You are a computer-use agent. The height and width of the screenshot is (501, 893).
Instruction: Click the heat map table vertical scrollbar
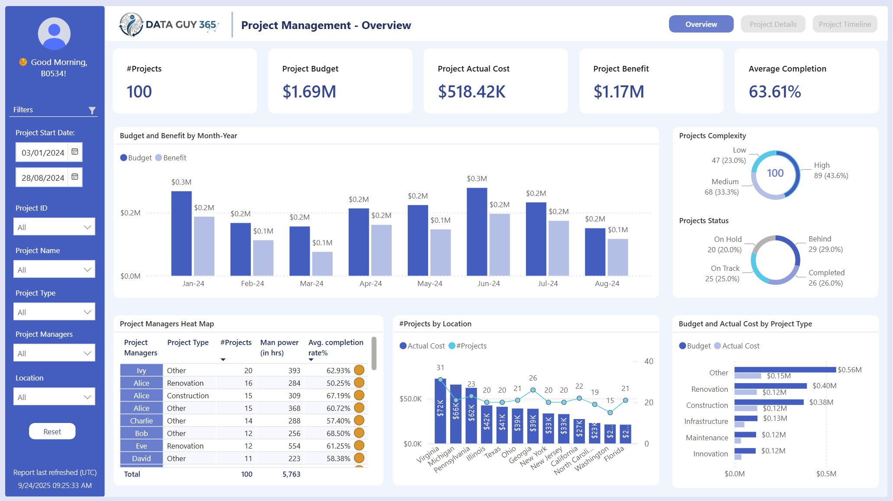[374, 354]
